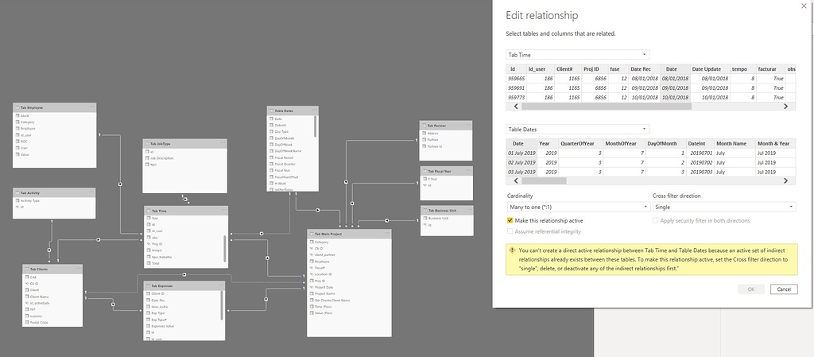Open the Cross filter direction dropdown
The height and width of the screenshot is (357, 814).
click(723, 206)
